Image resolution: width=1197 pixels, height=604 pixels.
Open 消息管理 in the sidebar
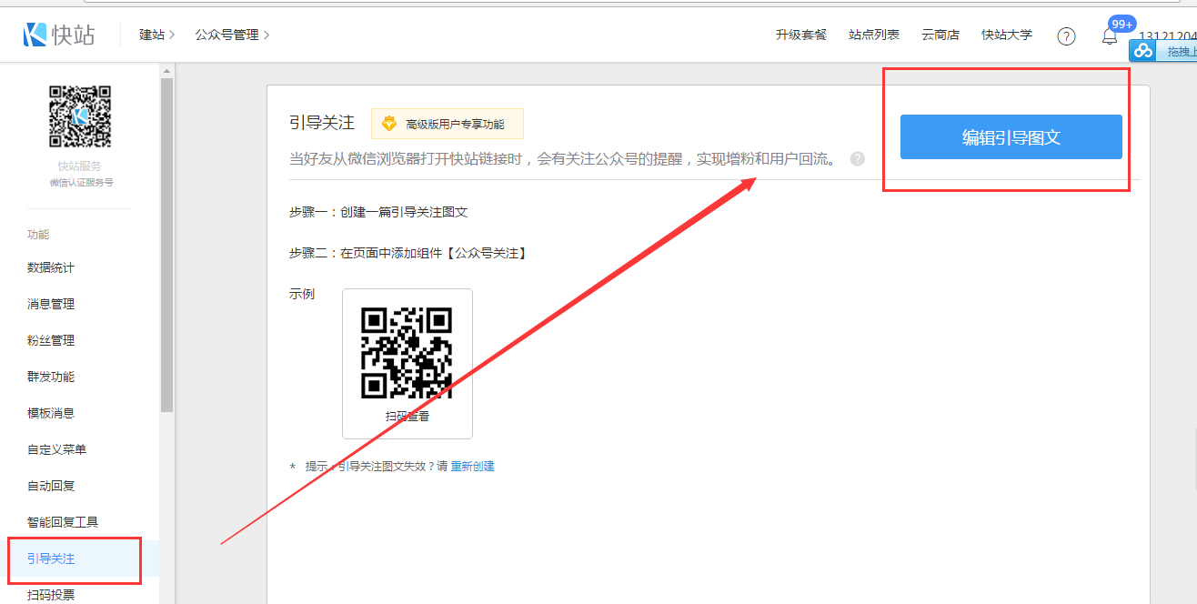coord(51,304)
